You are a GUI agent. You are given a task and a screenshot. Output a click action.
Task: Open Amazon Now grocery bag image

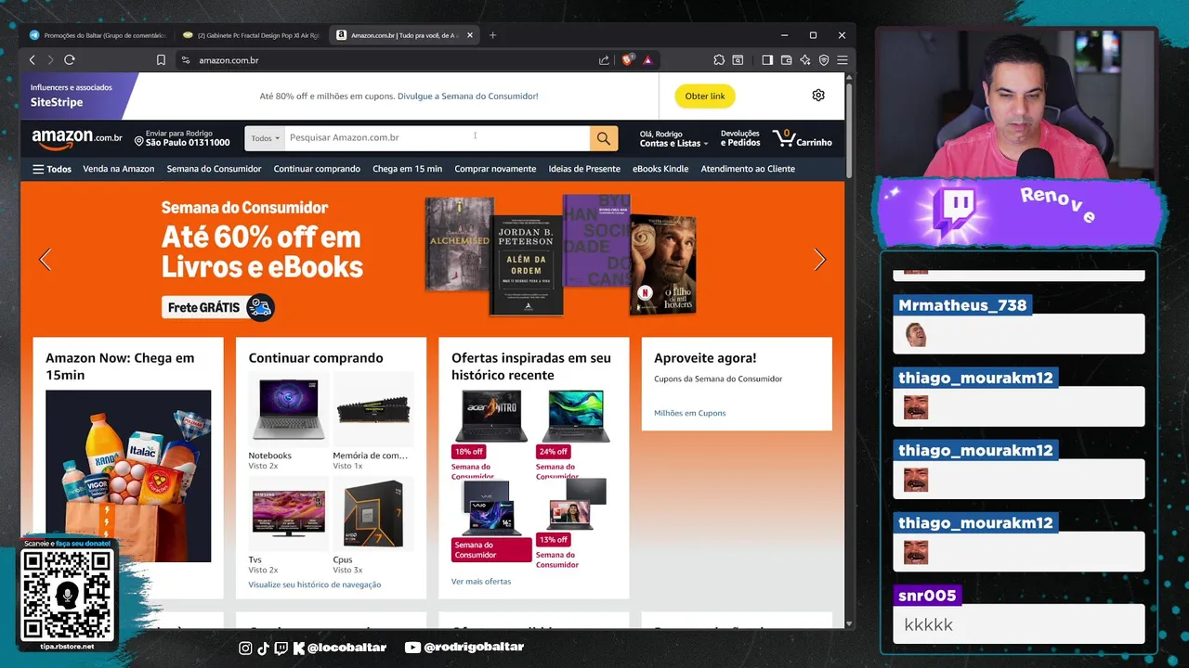click(x=128, y=476)
